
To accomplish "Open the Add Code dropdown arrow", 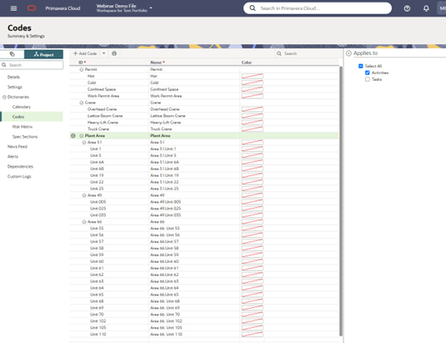I will [104, 53].
